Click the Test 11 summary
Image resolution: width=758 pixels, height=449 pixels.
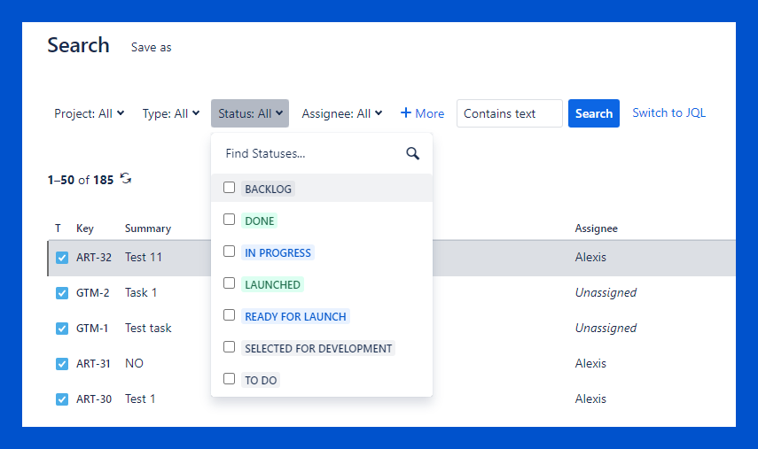tap(143, 258)
